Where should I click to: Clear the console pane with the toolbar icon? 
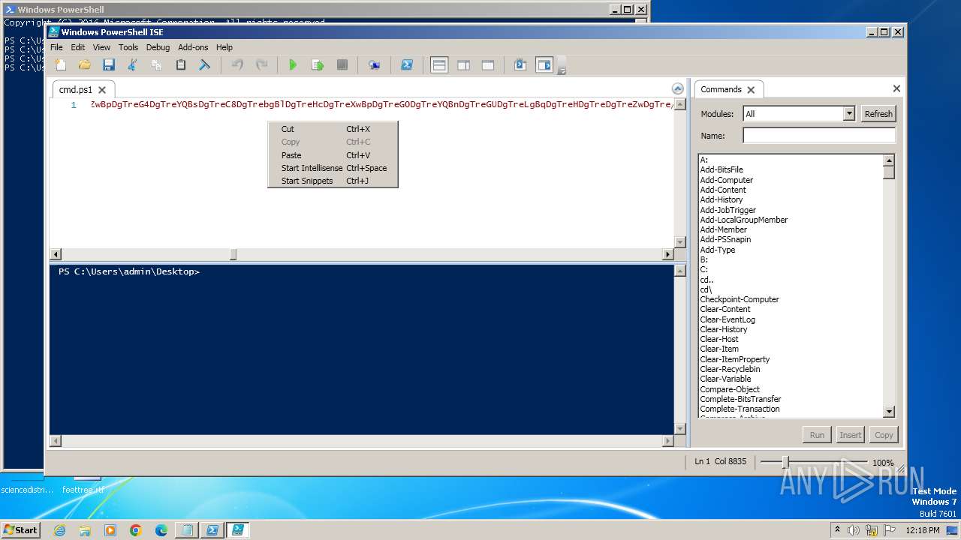coord(204,65)
